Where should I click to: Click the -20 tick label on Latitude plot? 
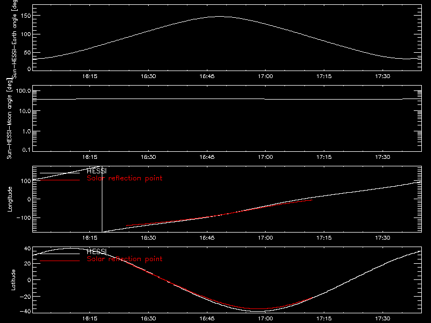(25, 297)
